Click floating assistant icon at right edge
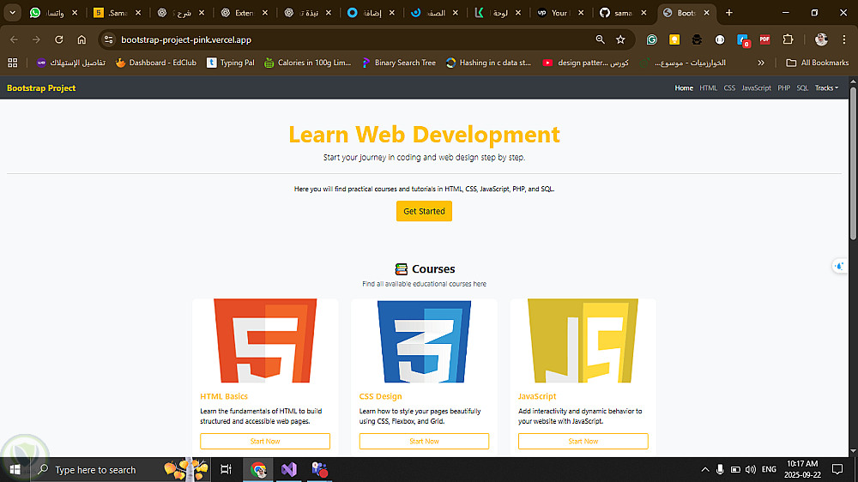This screenshot has height=482, width=858. (x=839, y=267)
